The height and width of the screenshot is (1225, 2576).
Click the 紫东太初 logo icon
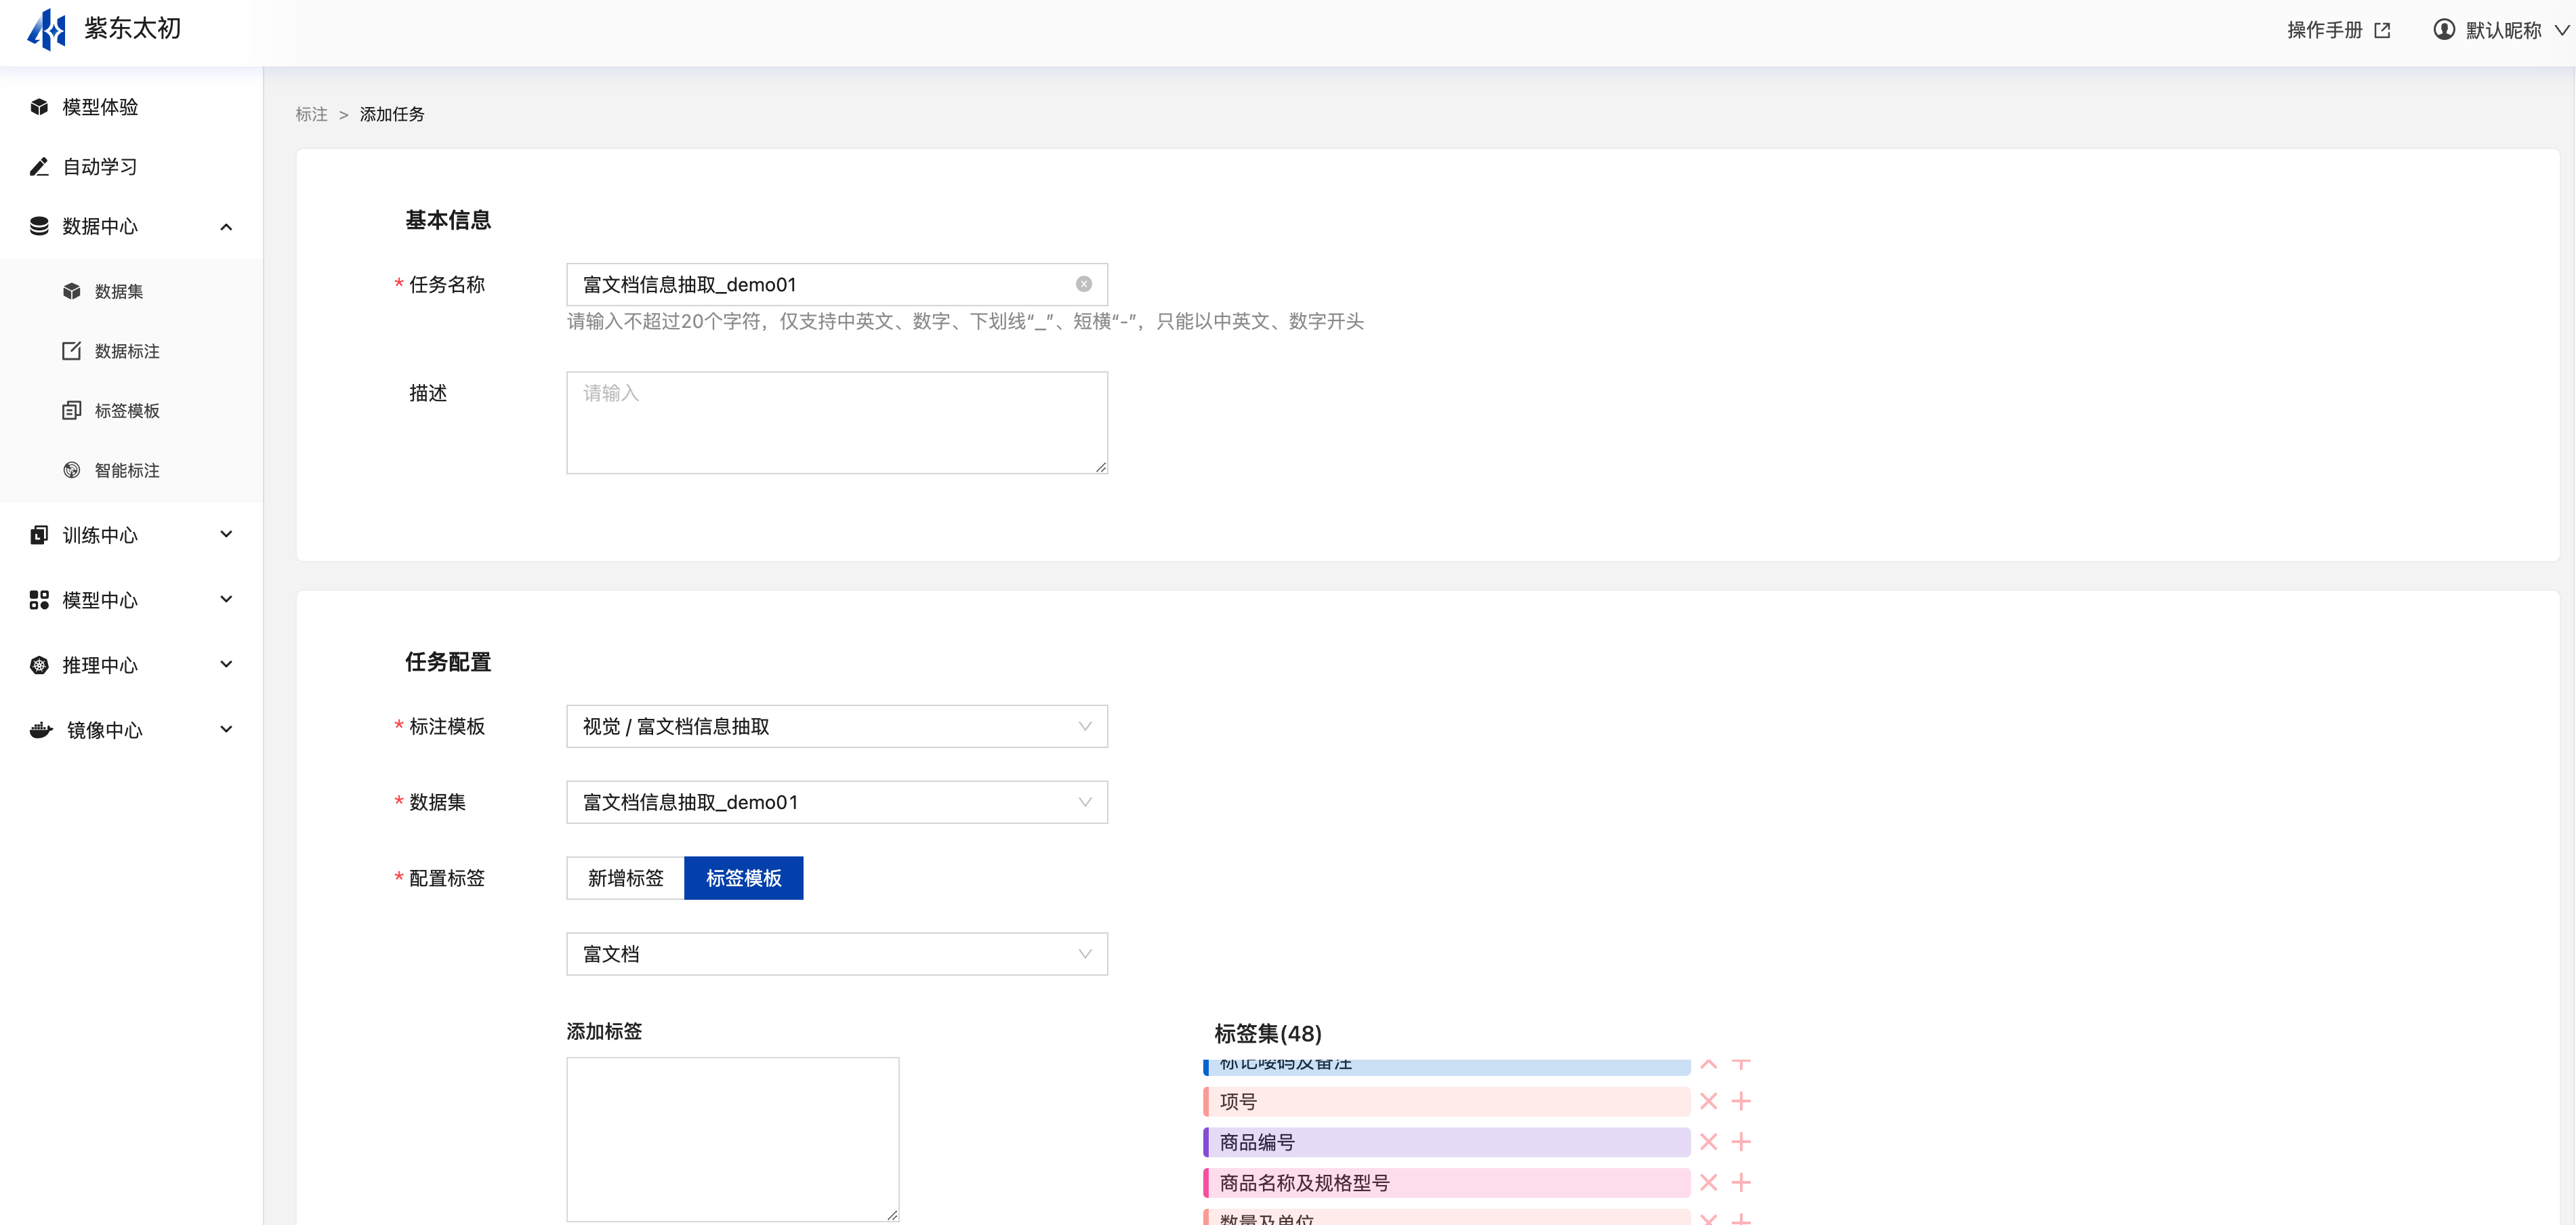pos(47,29)
